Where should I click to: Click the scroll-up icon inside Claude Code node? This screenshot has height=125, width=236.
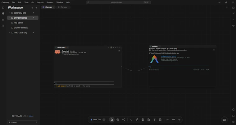[x=119, y=51]
